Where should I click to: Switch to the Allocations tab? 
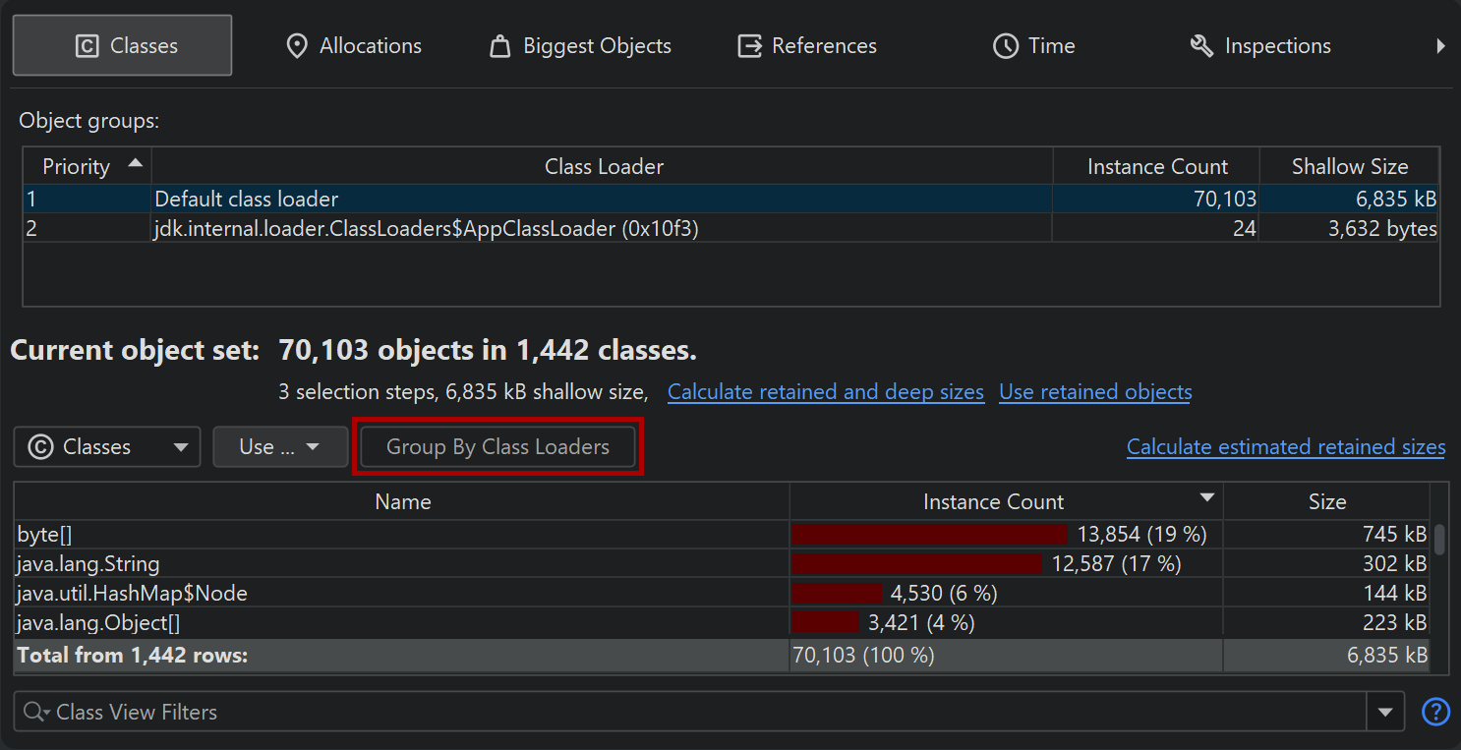pos(354,46)
